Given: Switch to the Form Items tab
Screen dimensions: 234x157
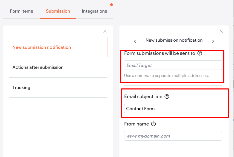Looking at the screenshot, I should [x=21, y=11].
